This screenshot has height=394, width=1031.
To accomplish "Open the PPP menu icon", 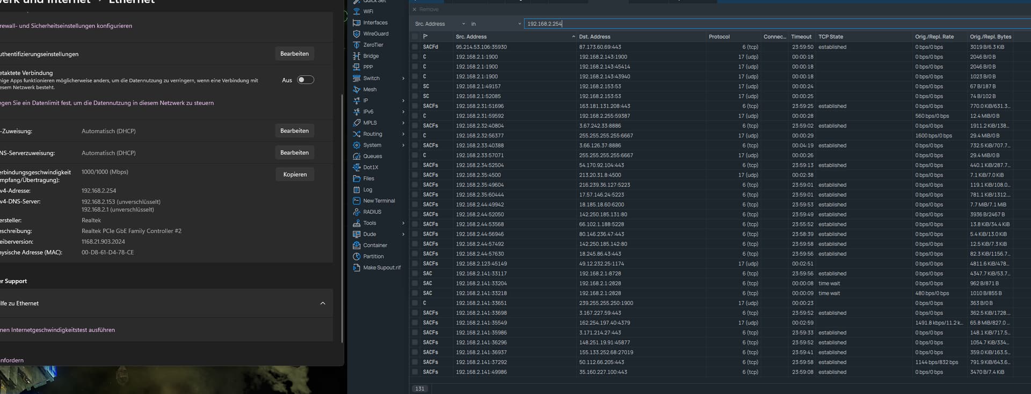I will click(357, 67).
